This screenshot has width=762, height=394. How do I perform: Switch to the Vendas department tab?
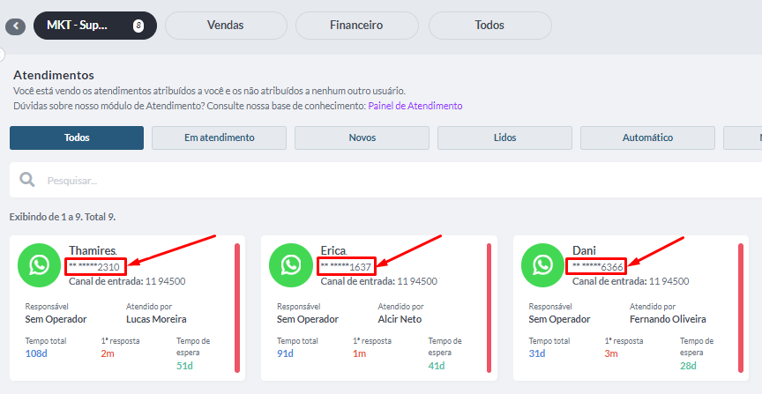pyautogui.click(x=226, y=26)
